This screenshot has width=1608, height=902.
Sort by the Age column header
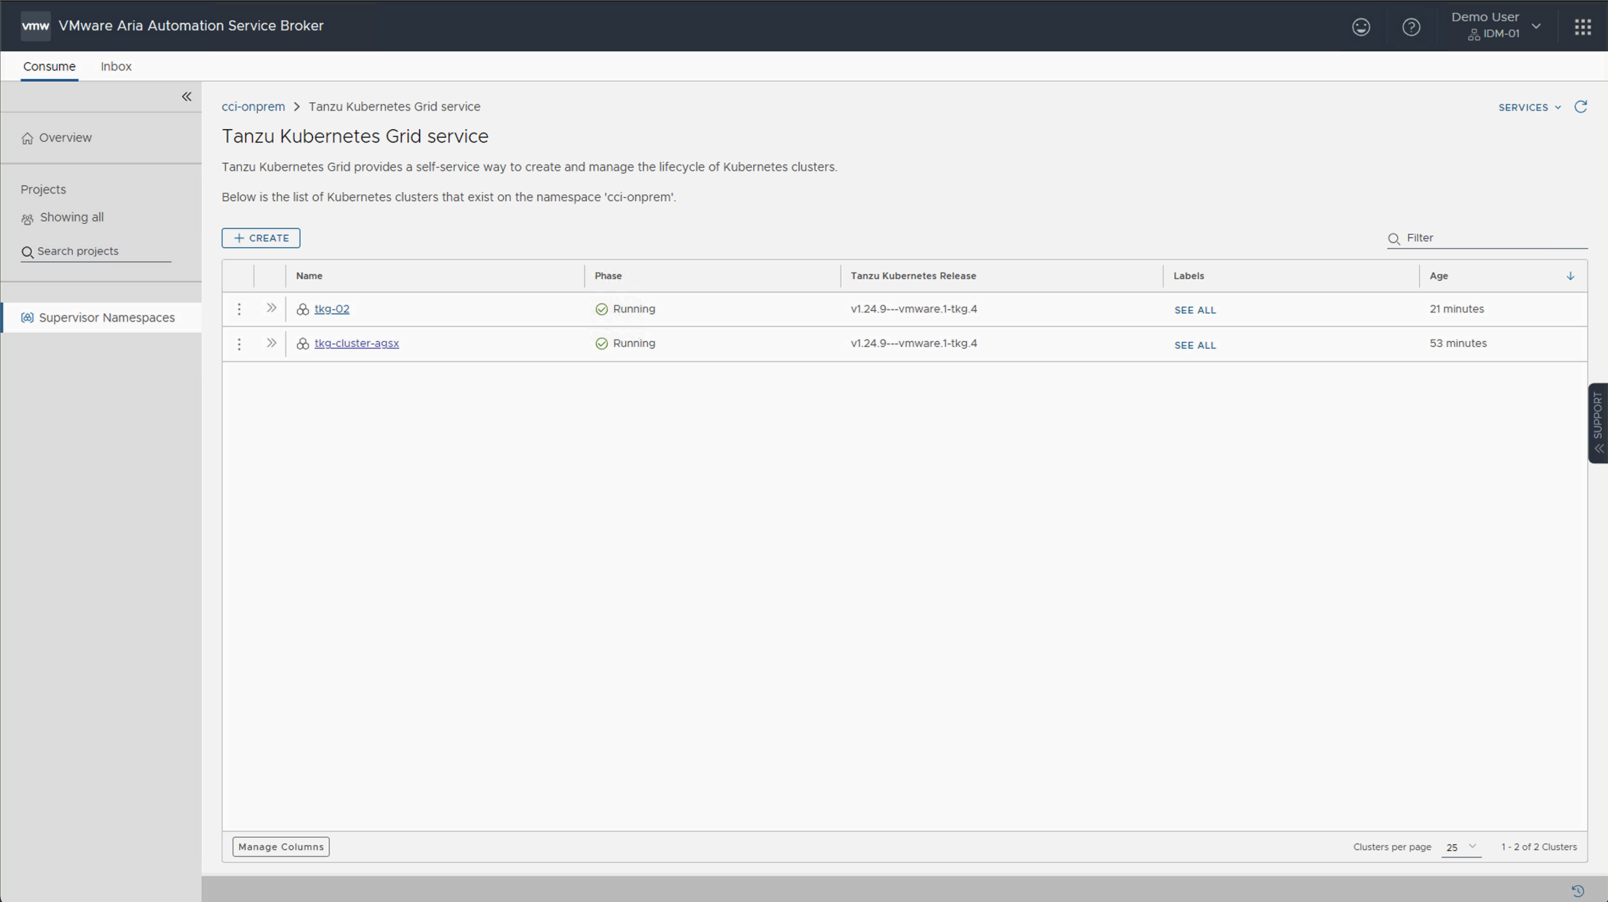tap(1439, 276)
